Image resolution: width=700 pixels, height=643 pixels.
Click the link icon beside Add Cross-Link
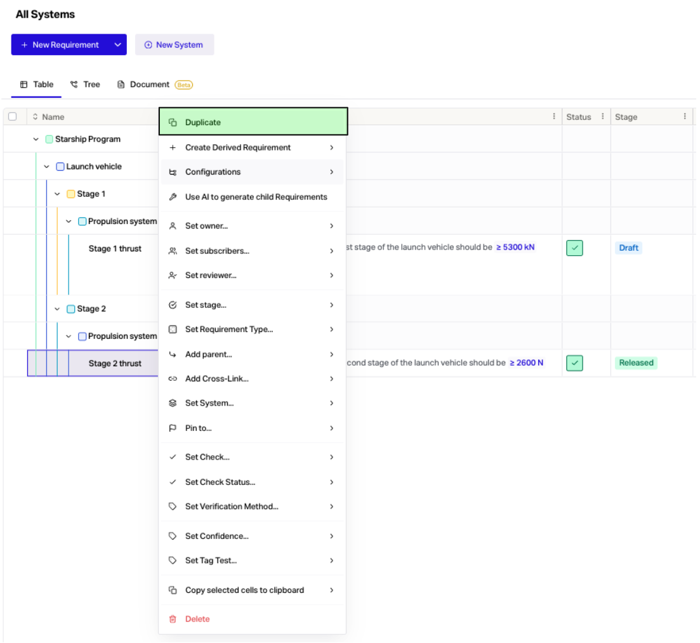point(173,379)
